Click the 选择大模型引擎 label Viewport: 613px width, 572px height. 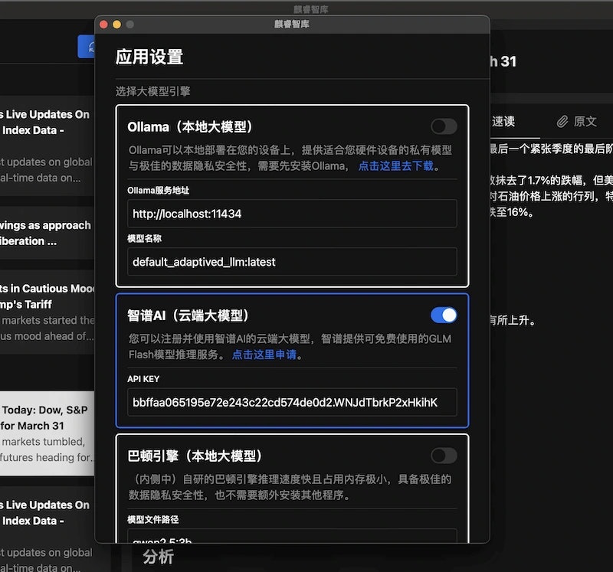(x=152, y=91)
